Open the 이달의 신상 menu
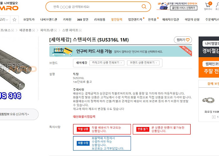 192,19
